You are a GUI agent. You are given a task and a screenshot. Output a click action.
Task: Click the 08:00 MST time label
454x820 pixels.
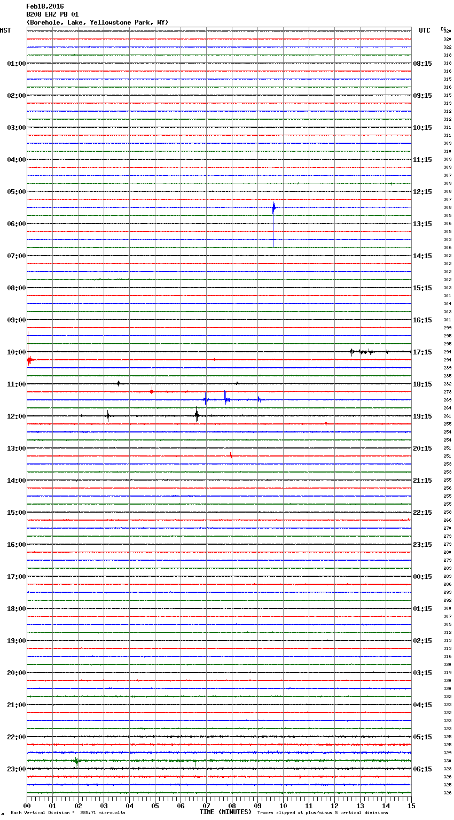coord(17,288)
